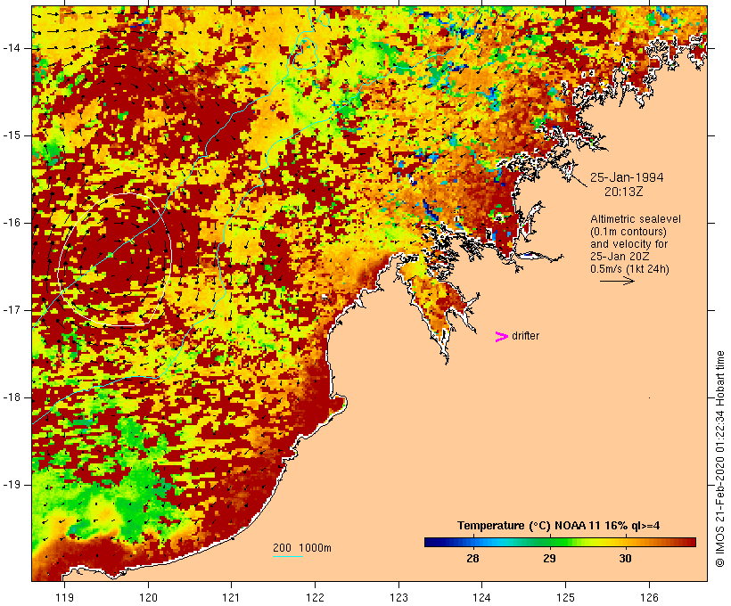Click the colorbar tick label '28'
The height and width of the screenshot is (606, 731).
point(472,559)
